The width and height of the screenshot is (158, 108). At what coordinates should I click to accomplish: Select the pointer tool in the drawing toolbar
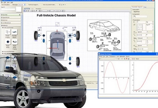(24, 11)
